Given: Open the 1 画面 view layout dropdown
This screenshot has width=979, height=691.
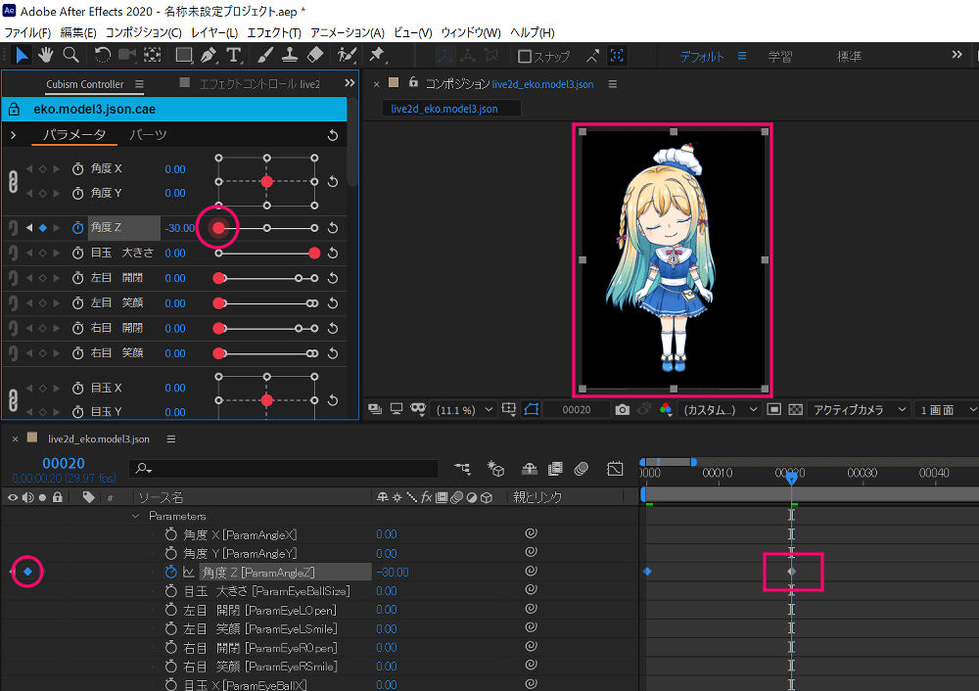Looking at the screenshot, I should click(946, 409).
